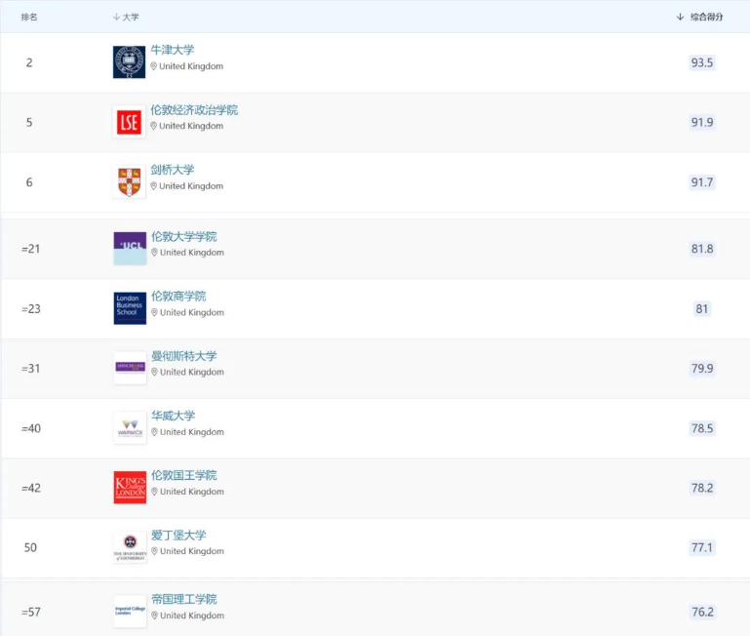Click rank number 2
The image size is (750, 636).
(x=29, y=62)
